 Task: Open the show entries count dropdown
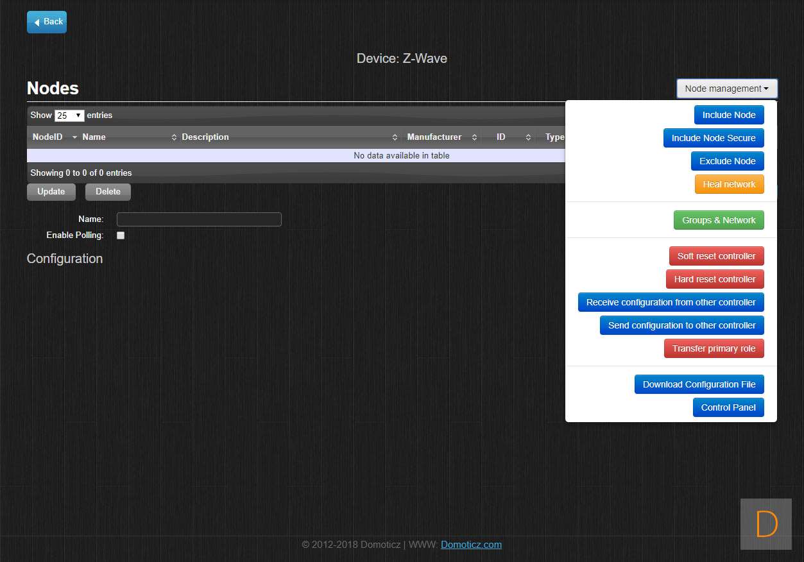(69, 115)
